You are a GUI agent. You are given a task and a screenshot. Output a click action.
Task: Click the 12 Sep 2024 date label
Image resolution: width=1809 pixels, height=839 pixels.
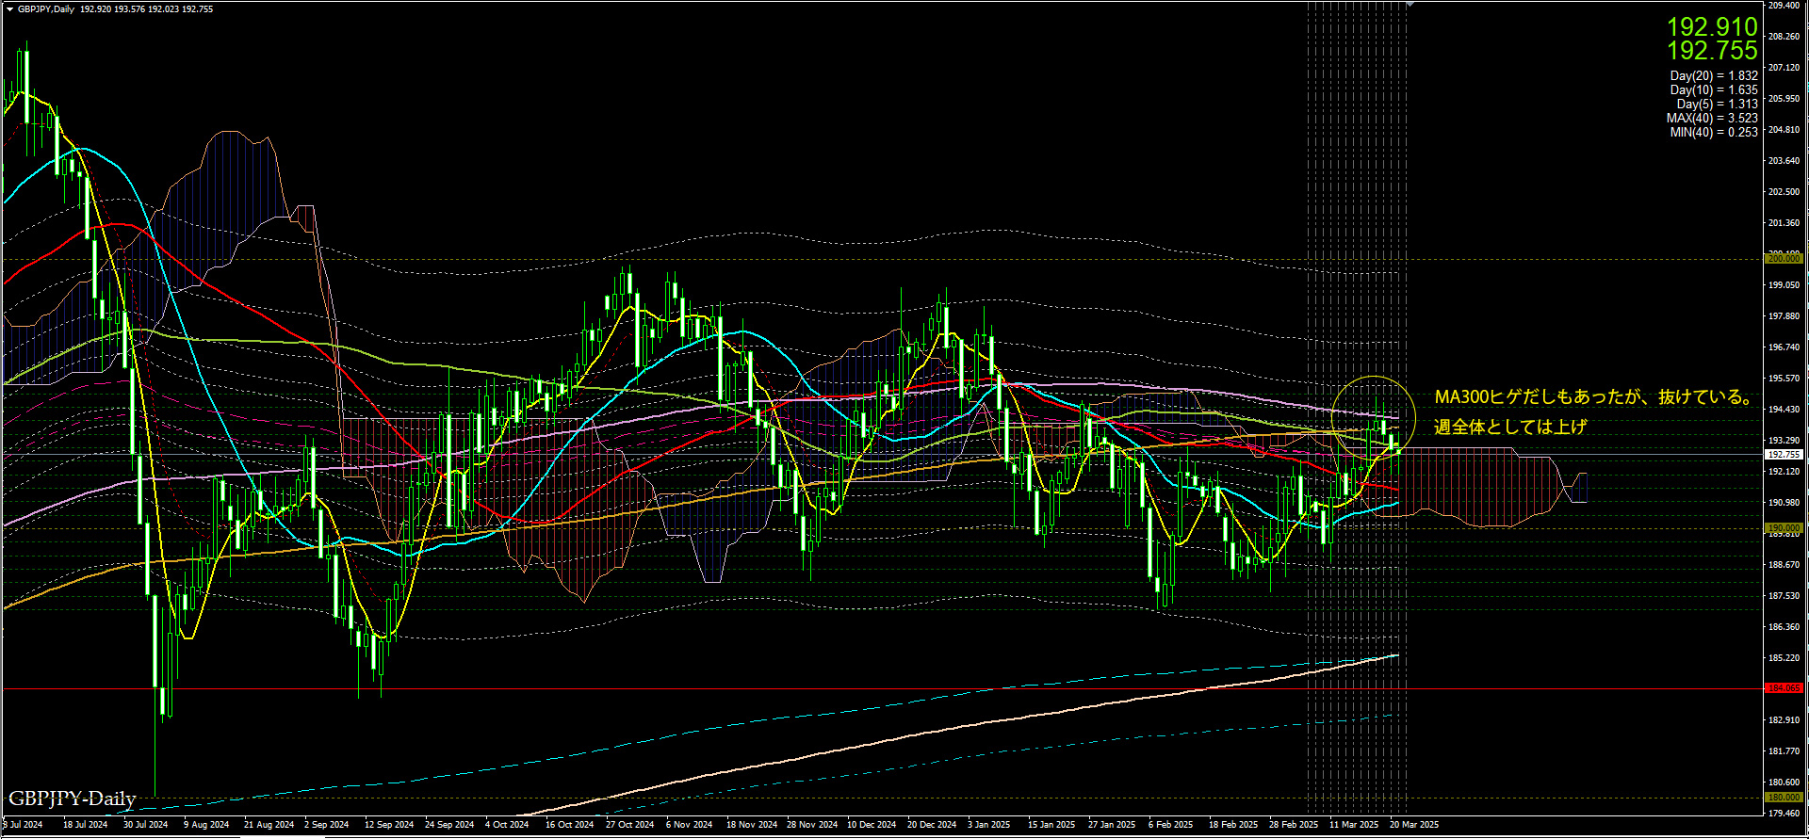click(x=389, y=825)
